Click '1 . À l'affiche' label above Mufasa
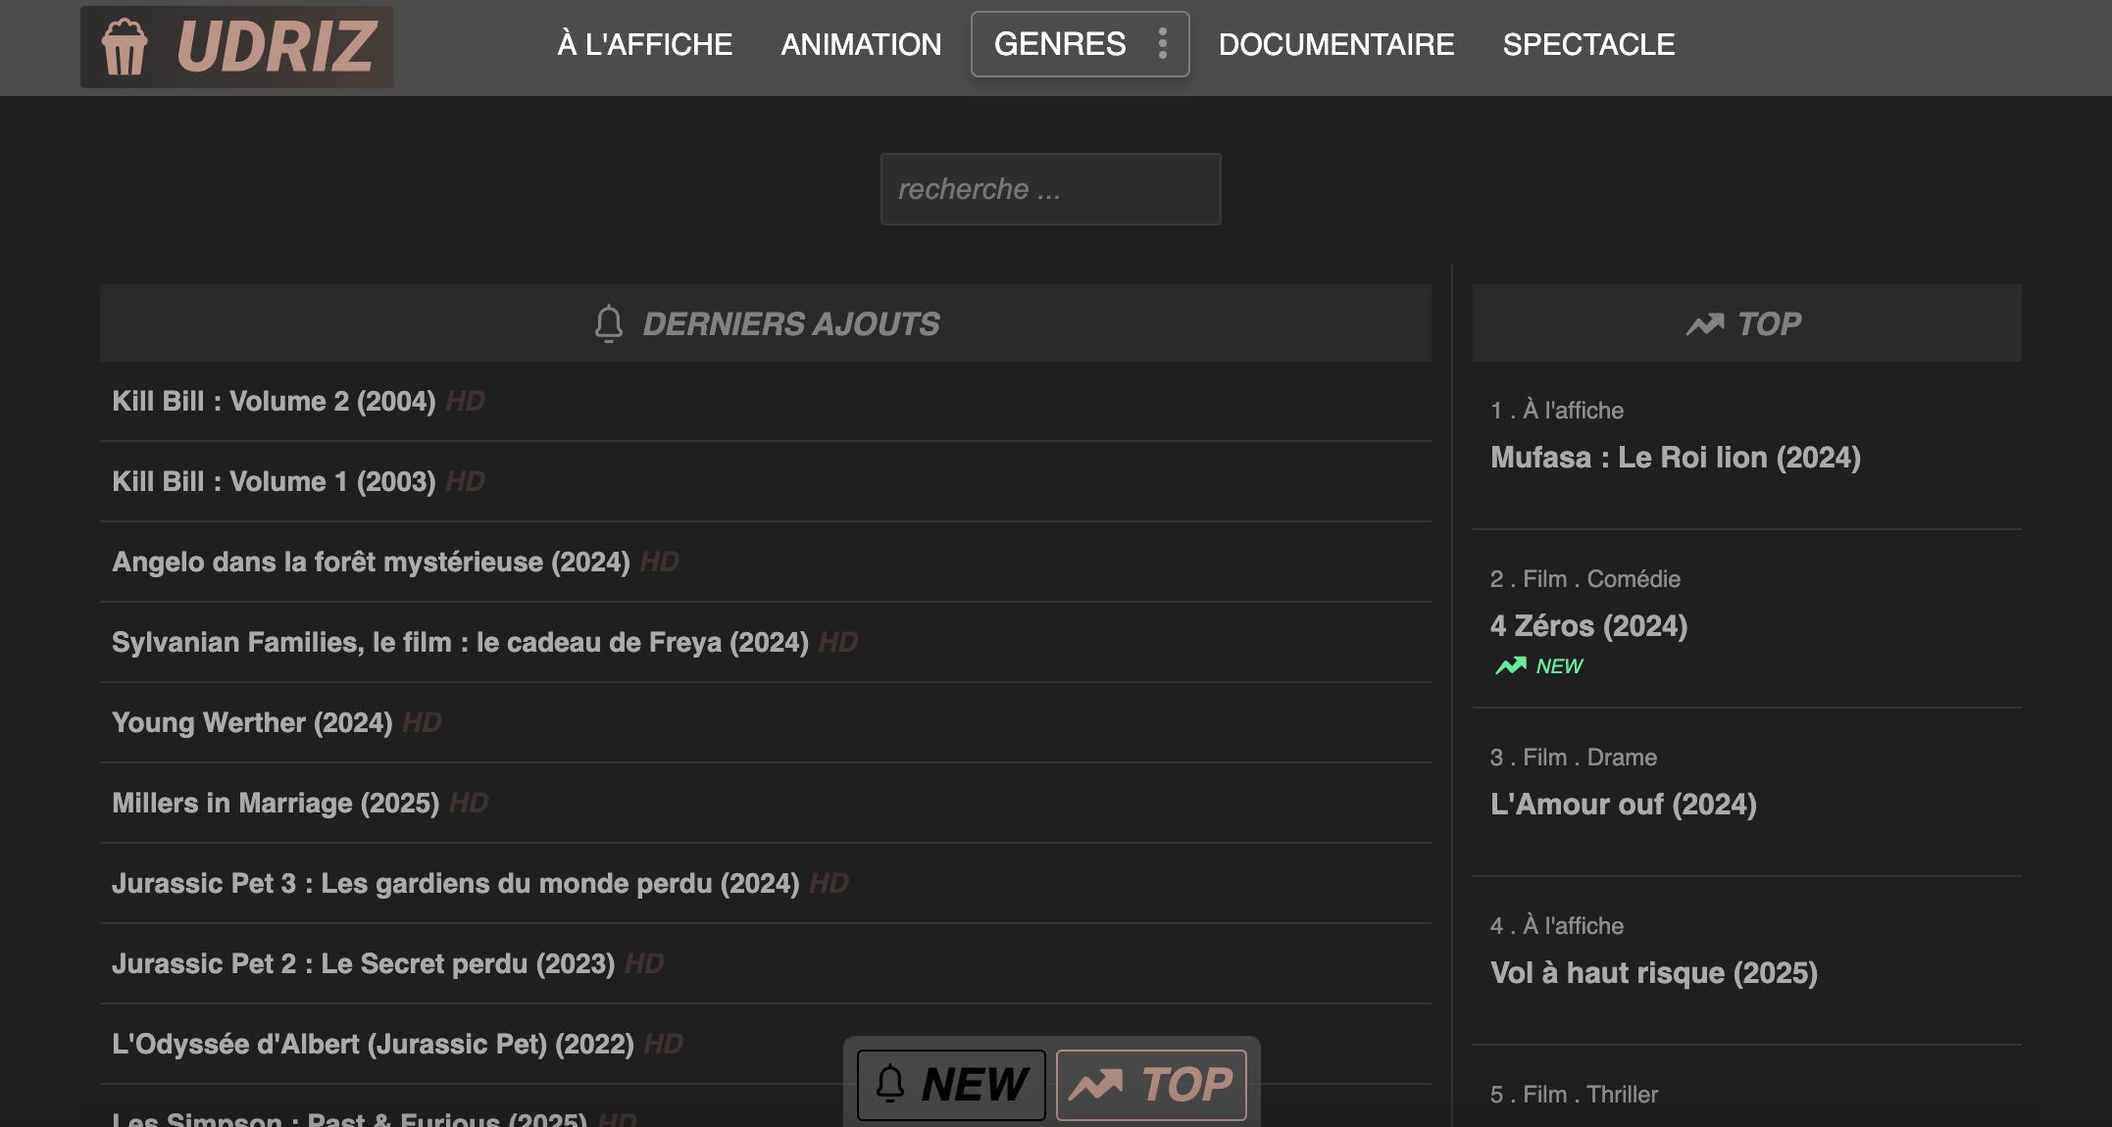The image size is (2112, 1127). [1557, 411]
